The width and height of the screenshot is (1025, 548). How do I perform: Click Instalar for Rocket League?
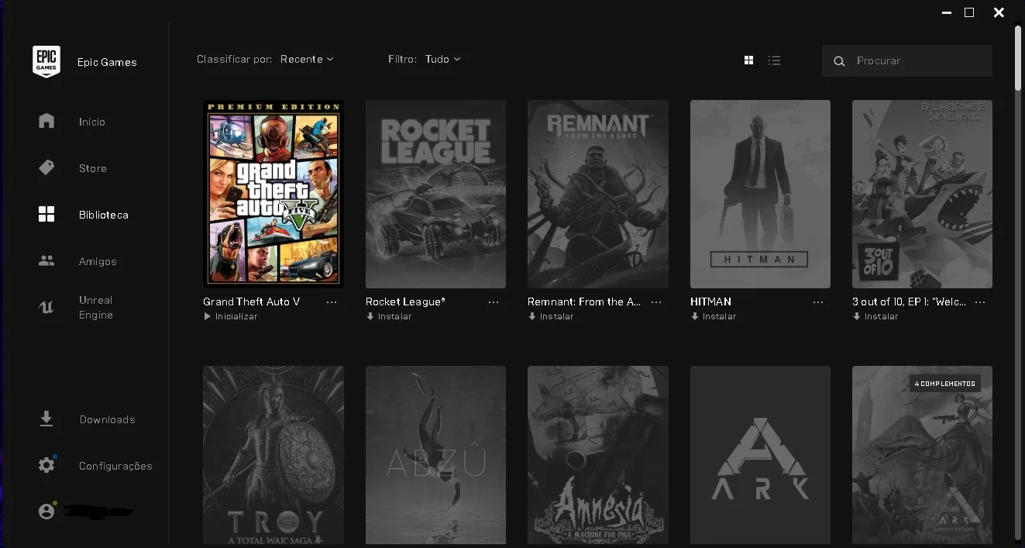394,316
